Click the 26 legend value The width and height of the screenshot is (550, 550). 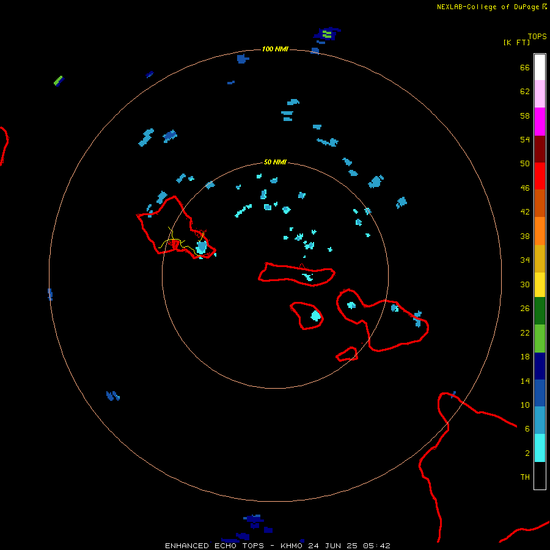(525, 309)
